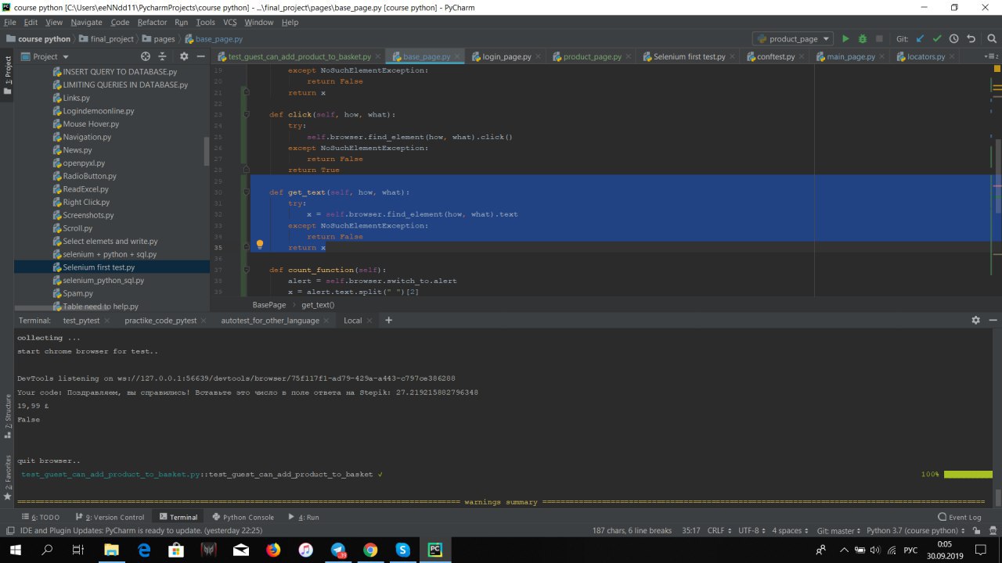The height and width of the screenshot is (563, 1002).
Task: Toggle the 2: Favorites side panel
Action: coord(8,478)
